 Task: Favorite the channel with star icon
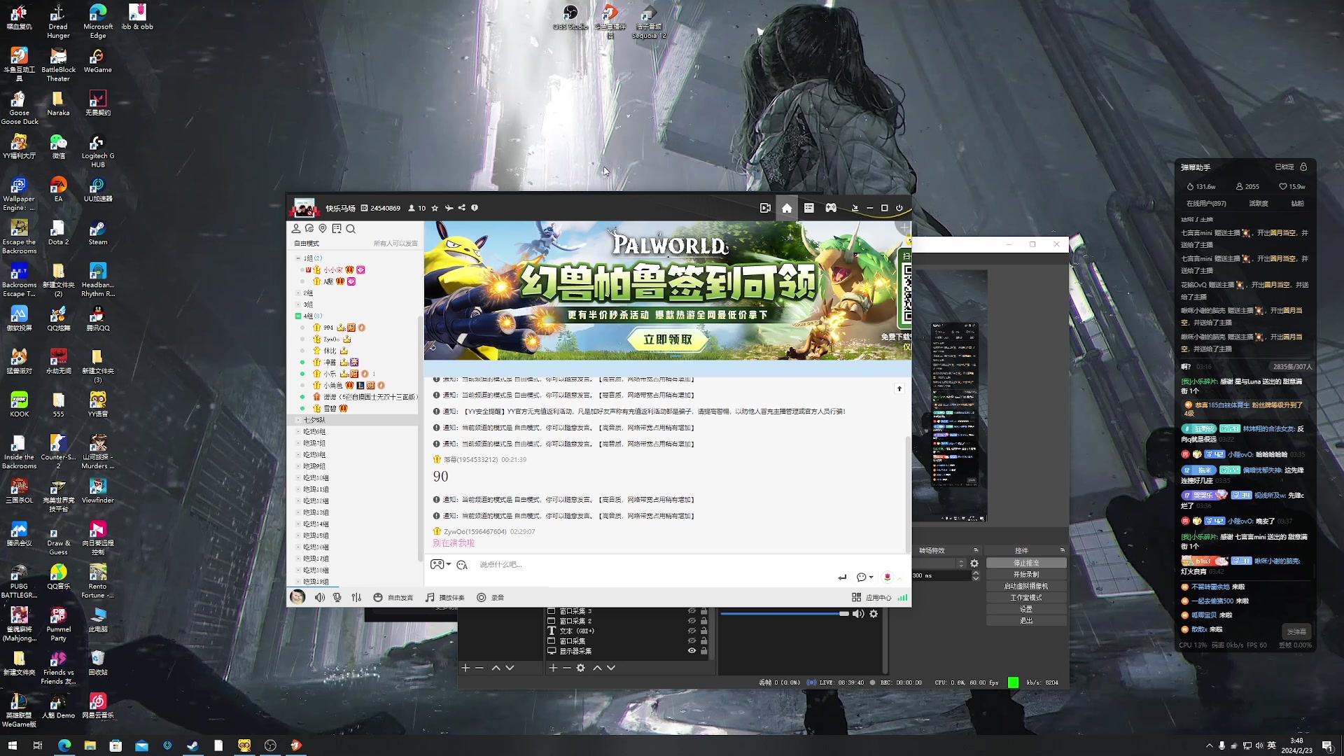pyautogui.click(x=435, y=208)
